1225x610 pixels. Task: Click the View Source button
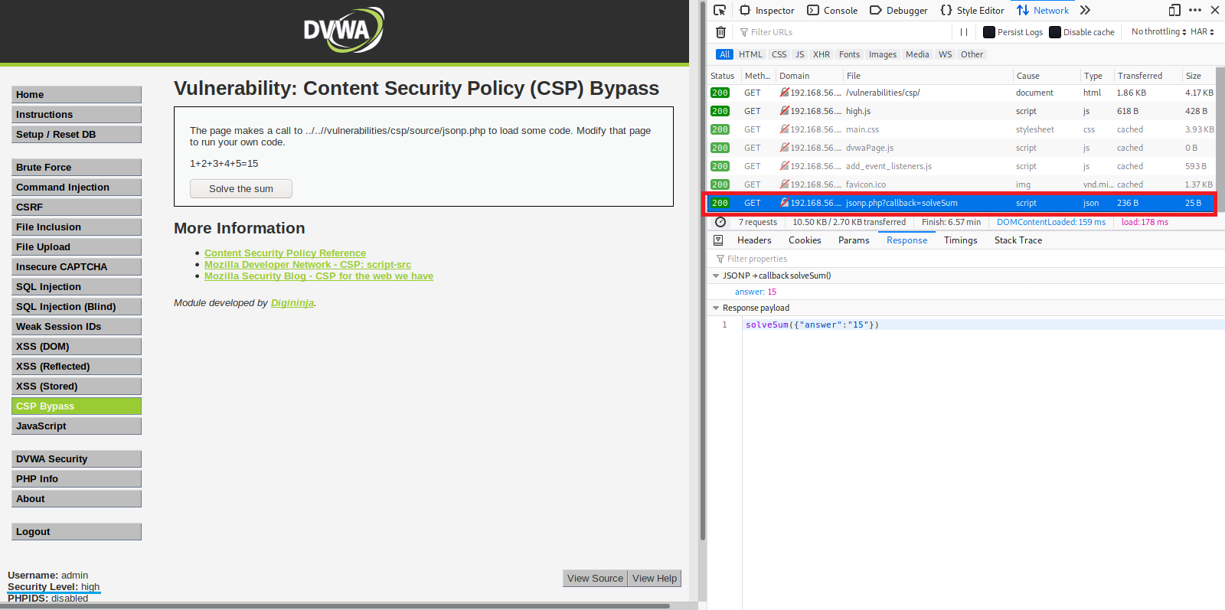point(596,579)
